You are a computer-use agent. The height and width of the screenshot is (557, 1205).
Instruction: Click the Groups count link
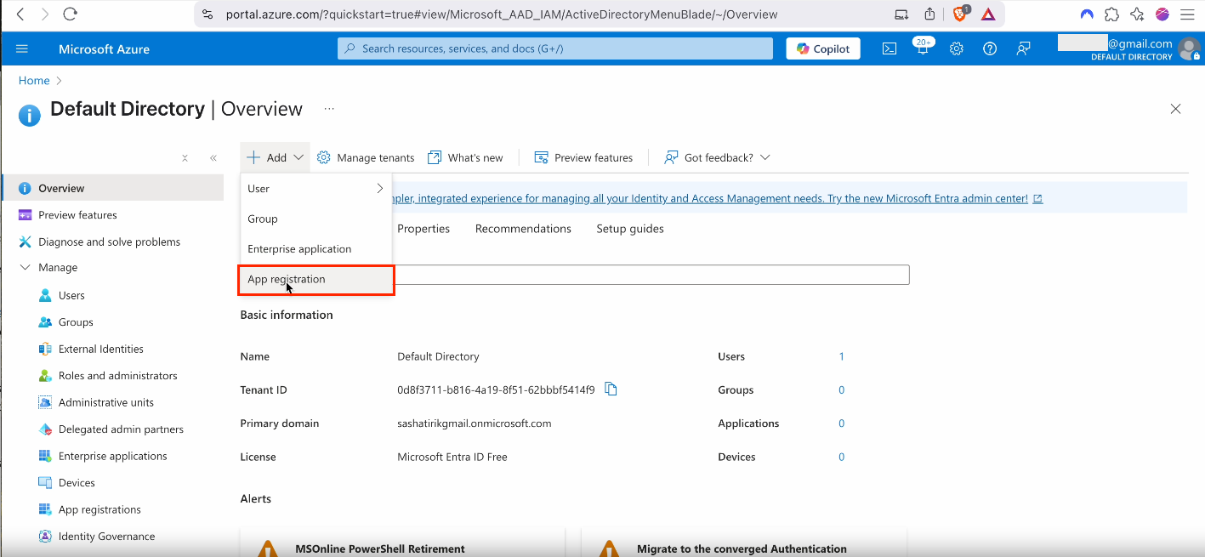coord(842,389)
